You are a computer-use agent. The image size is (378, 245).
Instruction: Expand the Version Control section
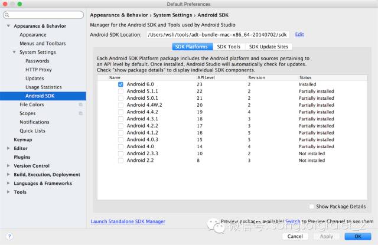click(x=8, y=166)
